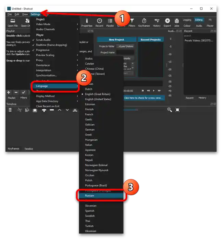Image resolution: width=222 pixels, height=239 pixels.
Task: Click the timeline Overwrite down-arrow icon
Action: pyautogui.click(x=67, y=110)
